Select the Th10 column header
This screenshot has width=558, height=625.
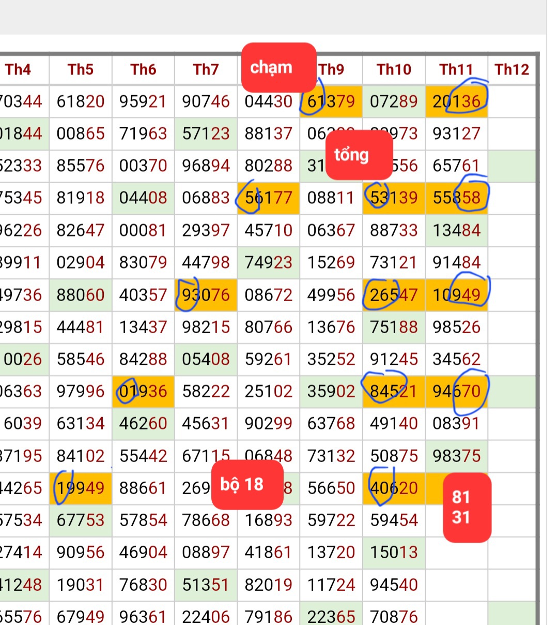click(x=394, y=69)
